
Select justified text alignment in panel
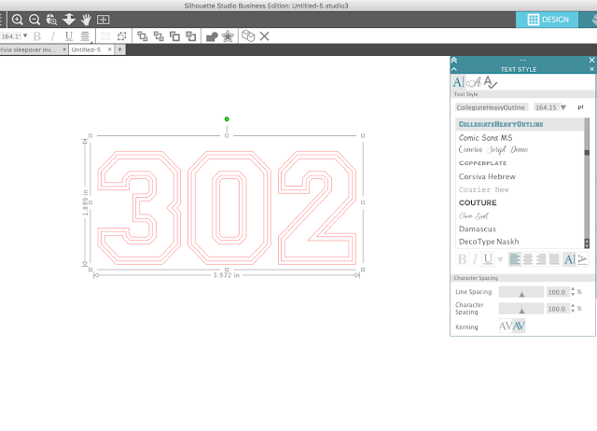coord(553,259)
